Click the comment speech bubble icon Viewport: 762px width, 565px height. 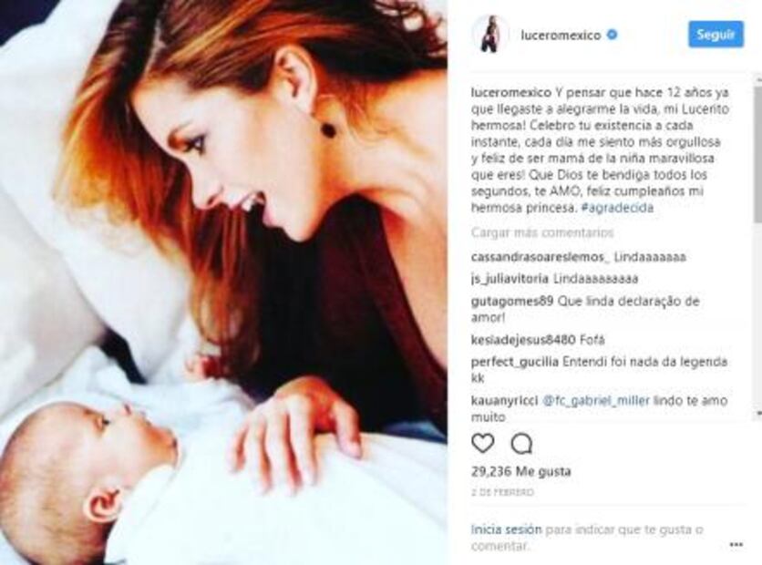pyautogui.click(x=522, y=443)
